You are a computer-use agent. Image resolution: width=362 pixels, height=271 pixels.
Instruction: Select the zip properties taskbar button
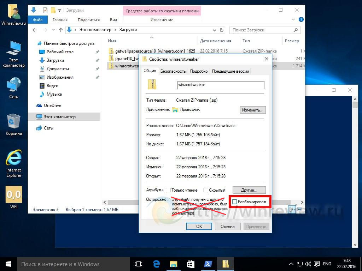(x=225, y=264)
